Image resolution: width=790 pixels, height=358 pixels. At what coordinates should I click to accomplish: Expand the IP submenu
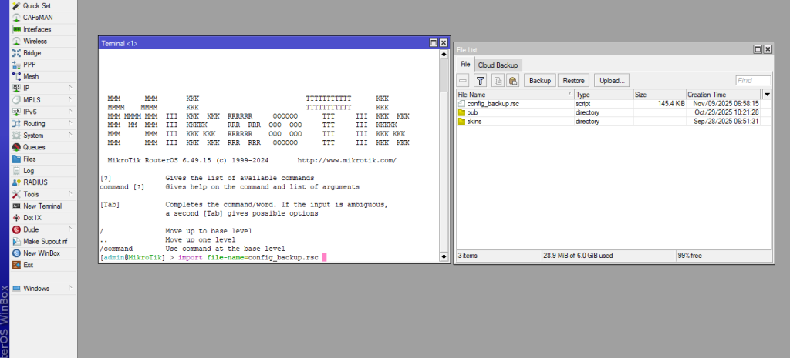[x=27, y=88]
